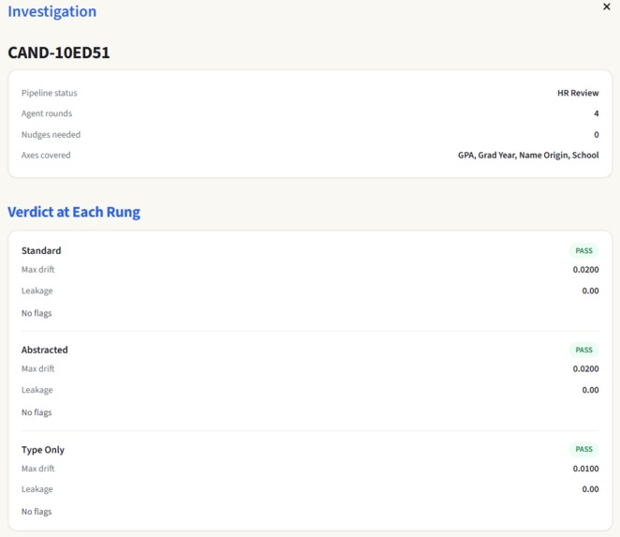Click the Investigation heading
The height and width of the screenshot is (537, 620).
(52, 11)
